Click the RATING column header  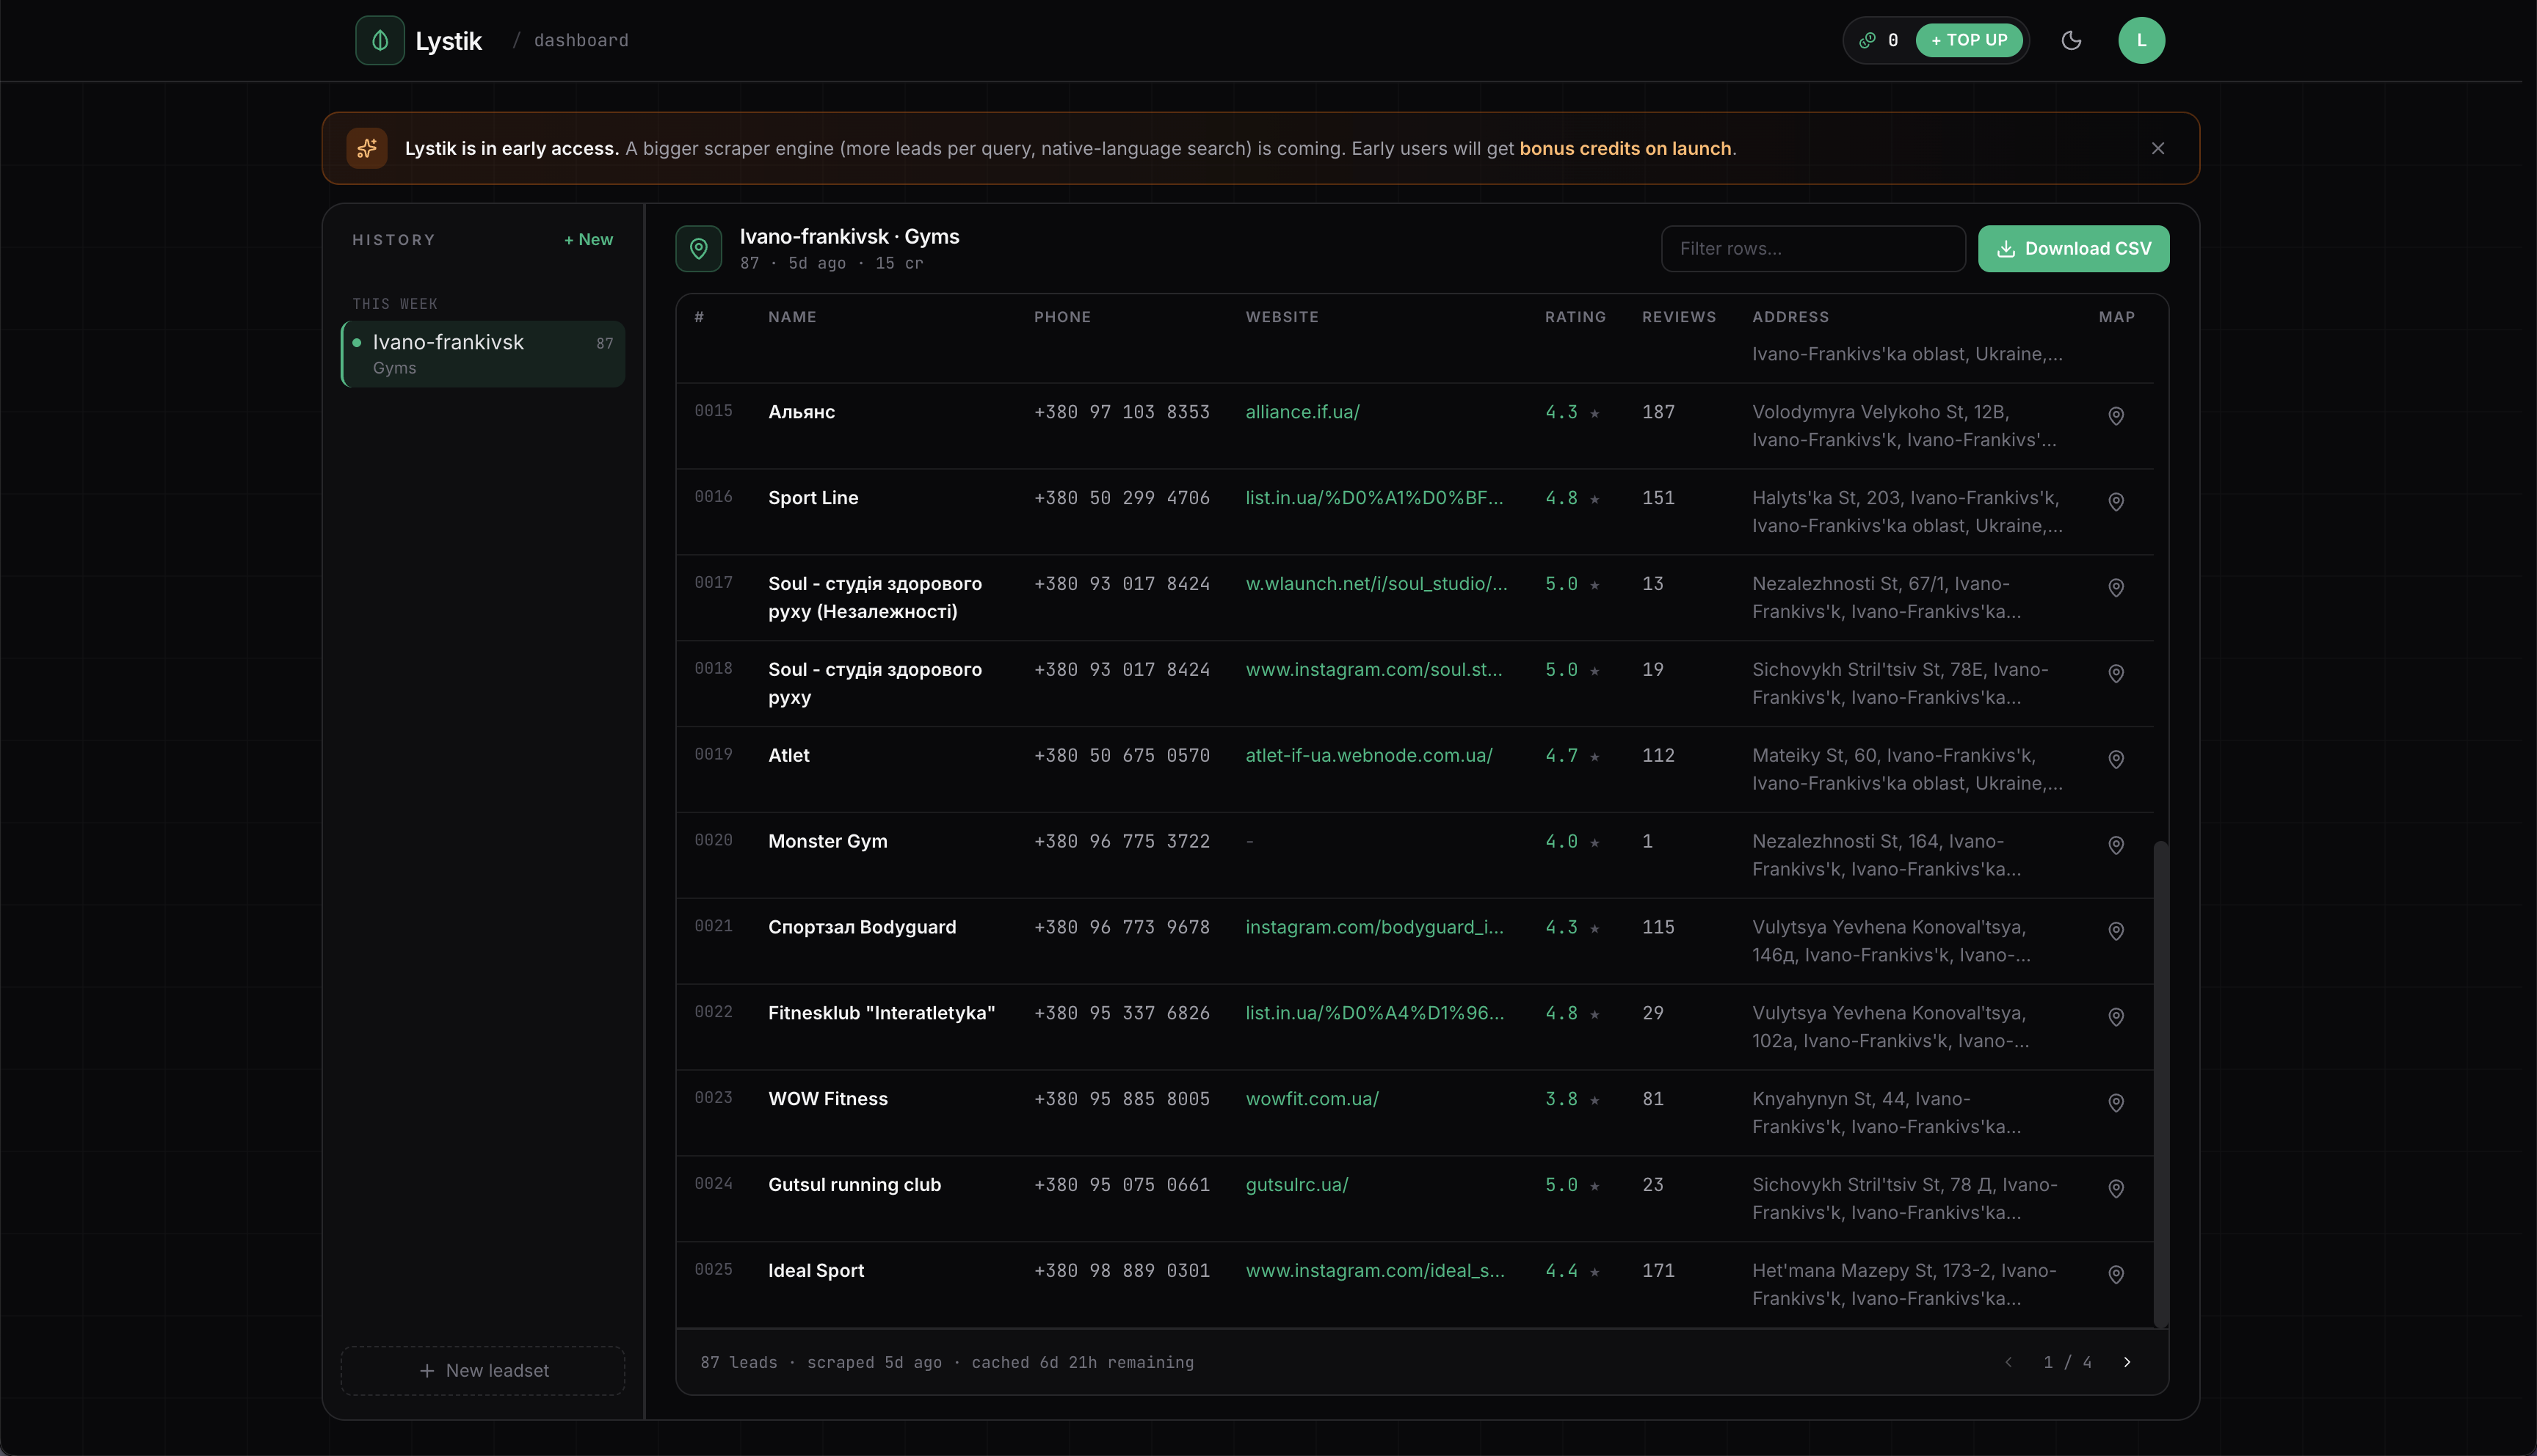1575,317
